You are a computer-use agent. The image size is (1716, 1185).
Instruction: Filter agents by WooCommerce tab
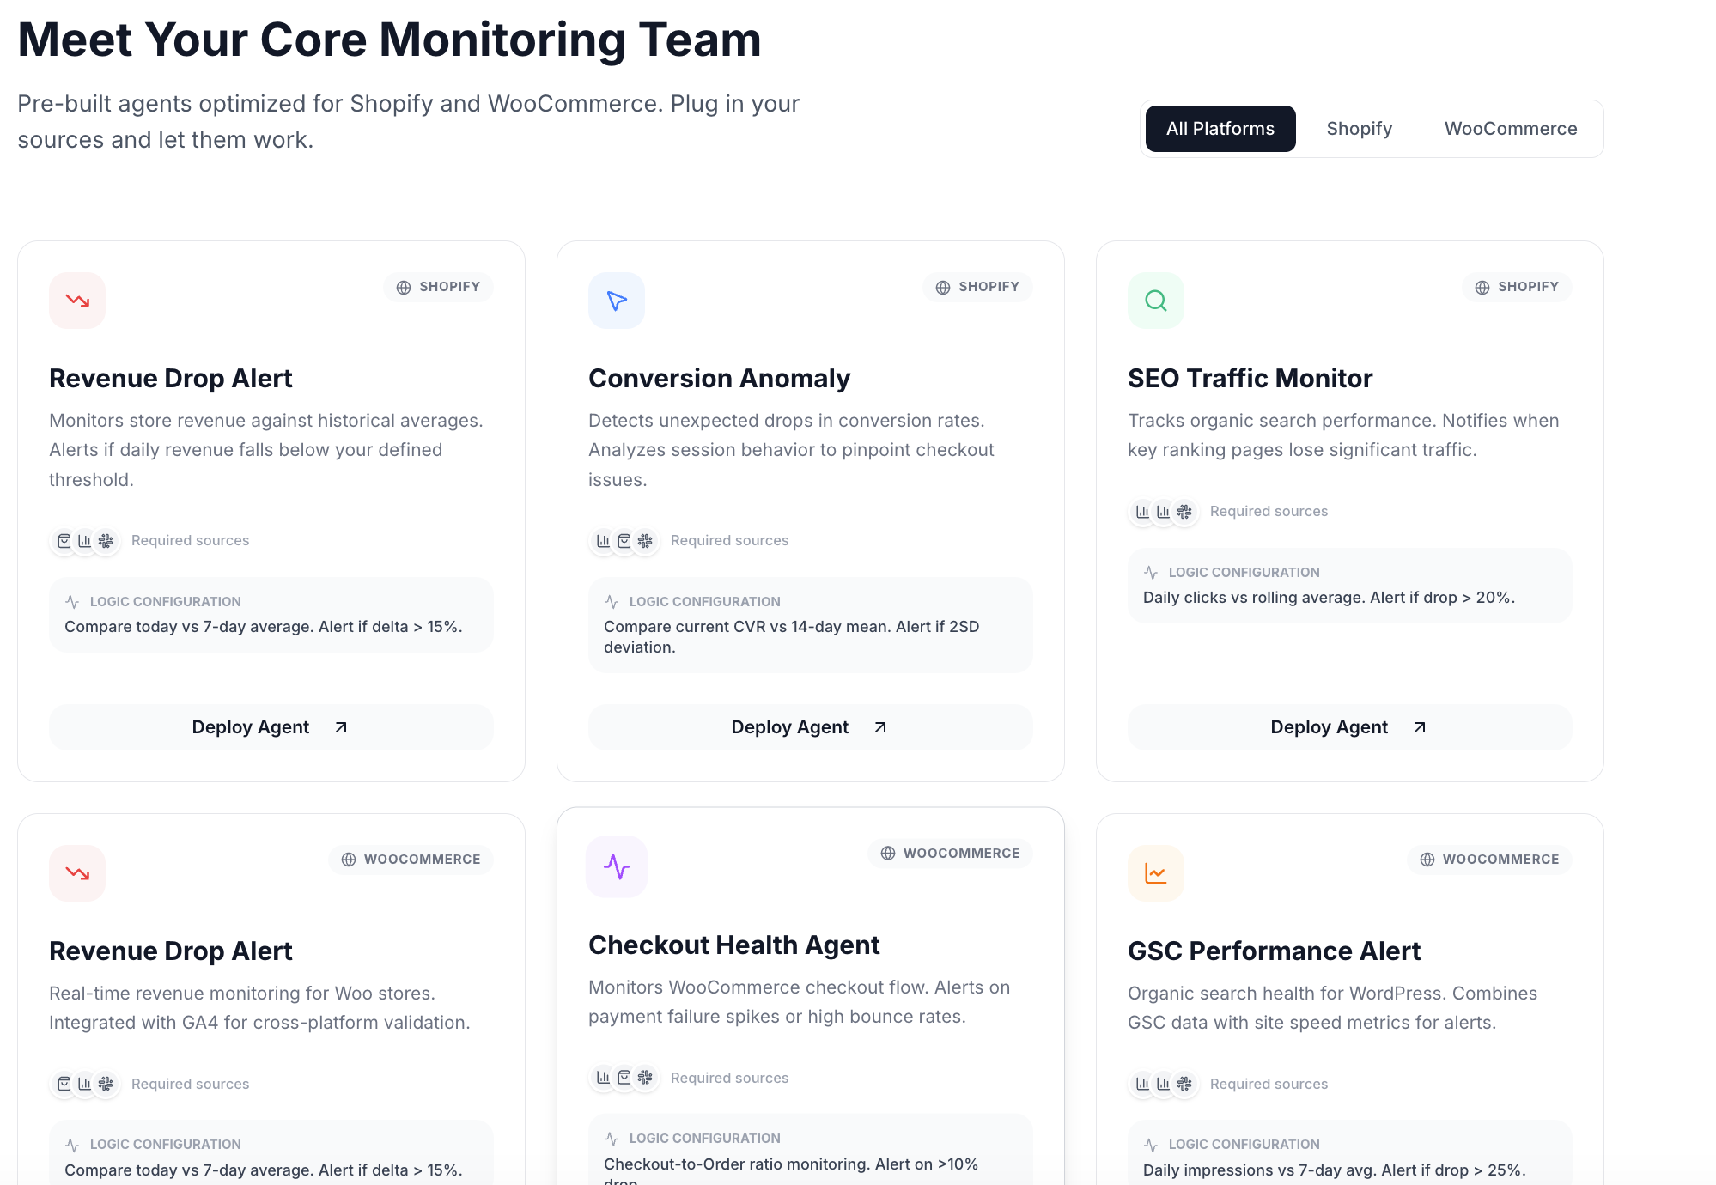(1510, 129)
